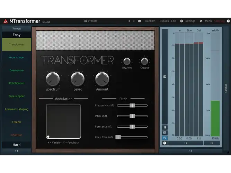
Task: Click the small panel icon on meter strip
Action: point(165,76)
